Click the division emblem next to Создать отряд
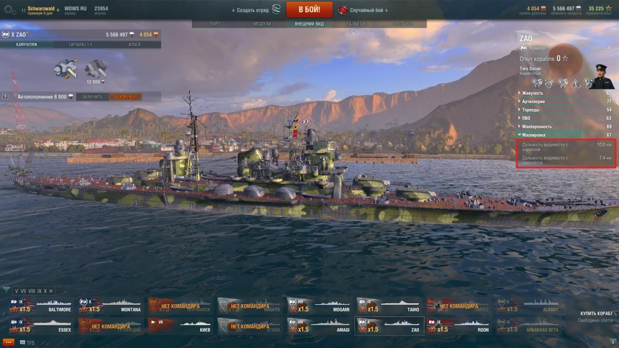Screen dimensions: 619x348 [276, 10]
